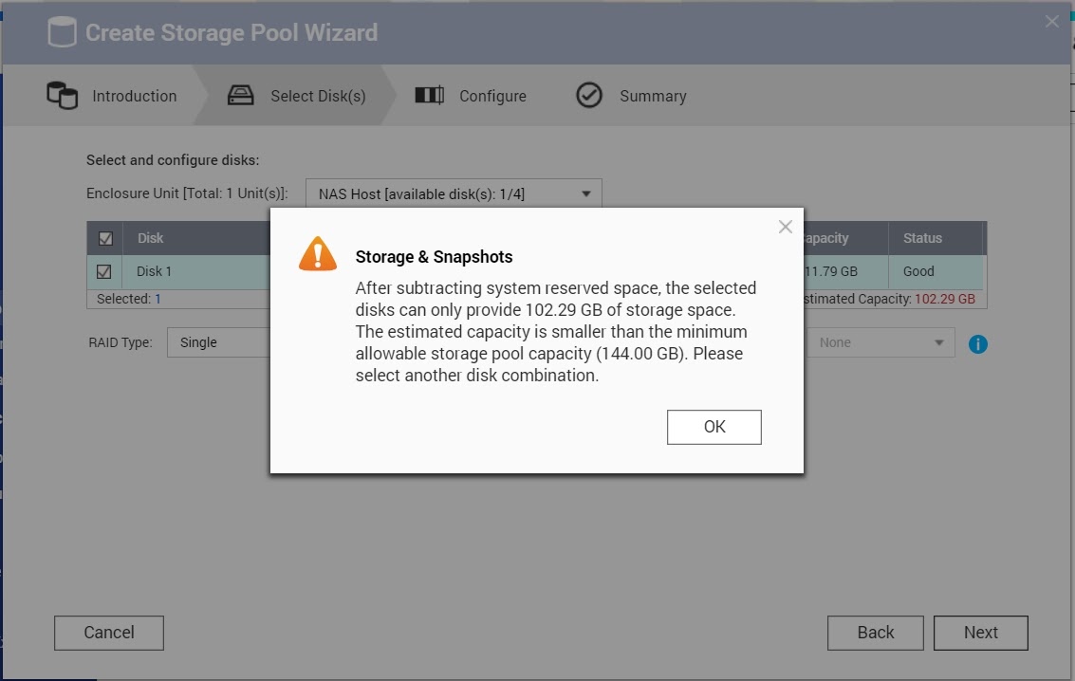Screen dimensions: 1075x681
Task: Click the orange warning triangle icon
Action: tap(318, 254)
